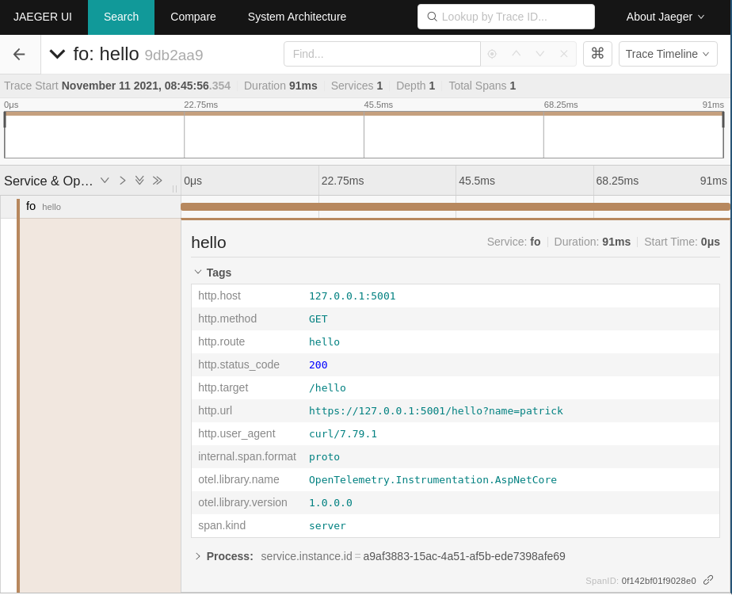Image resolution: width=732 pixels, height=595 pixels.
Task: Open the About Jaeger menu
Action: [x=665, y=17]
